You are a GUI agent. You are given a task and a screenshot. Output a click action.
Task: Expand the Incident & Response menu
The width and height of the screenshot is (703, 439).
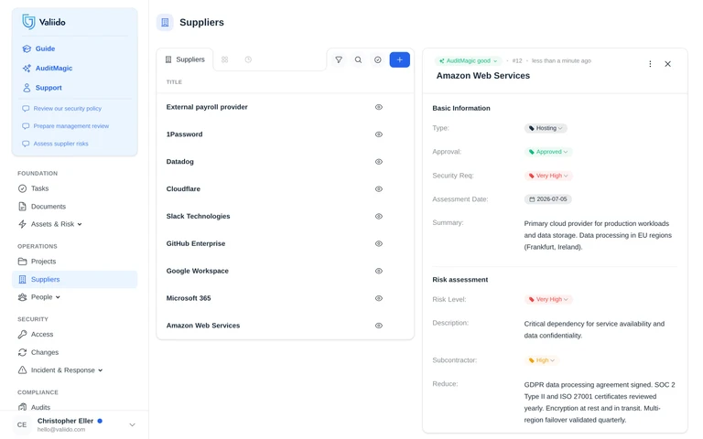(x=60, y=370)
